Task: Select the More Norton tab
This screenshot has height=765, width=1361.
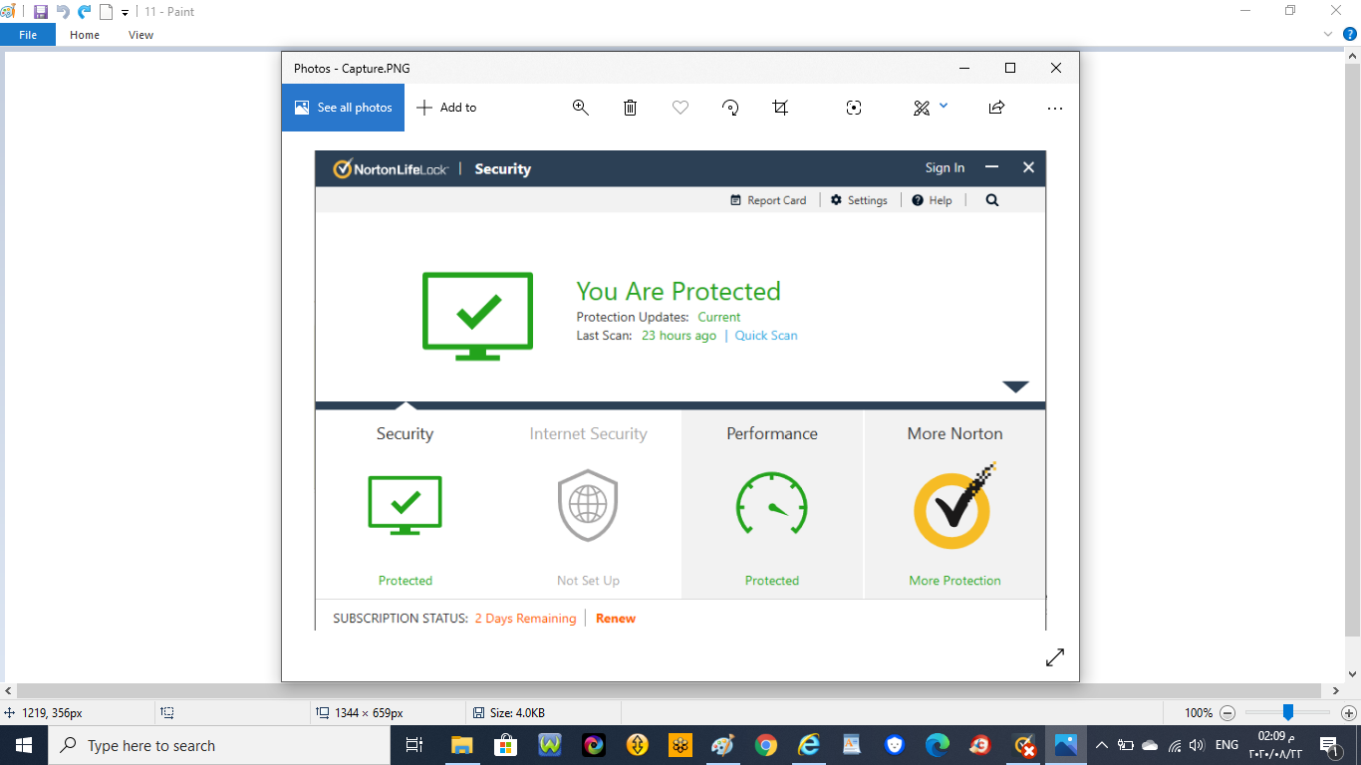Action: coord(954,505)
